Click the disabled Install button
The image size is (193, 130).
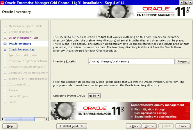click(166, 126)
